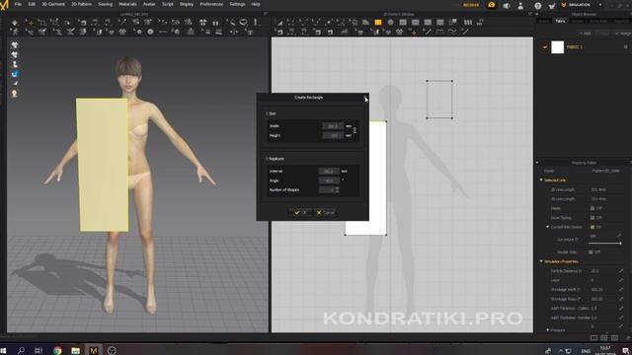Viewport: 632px width, 355px height.
Task: Collapse the Selected Line section
Action: point(541,179)
